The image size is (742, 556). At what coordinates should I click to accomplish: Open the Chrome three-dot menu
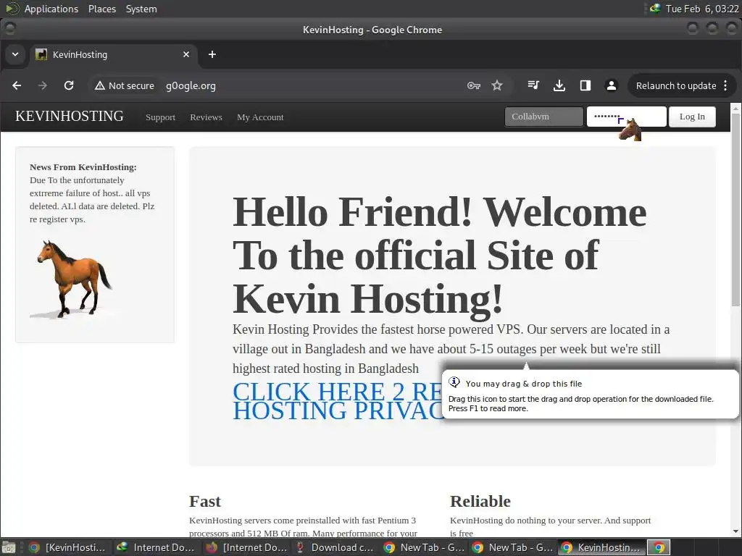click(725, 85)
